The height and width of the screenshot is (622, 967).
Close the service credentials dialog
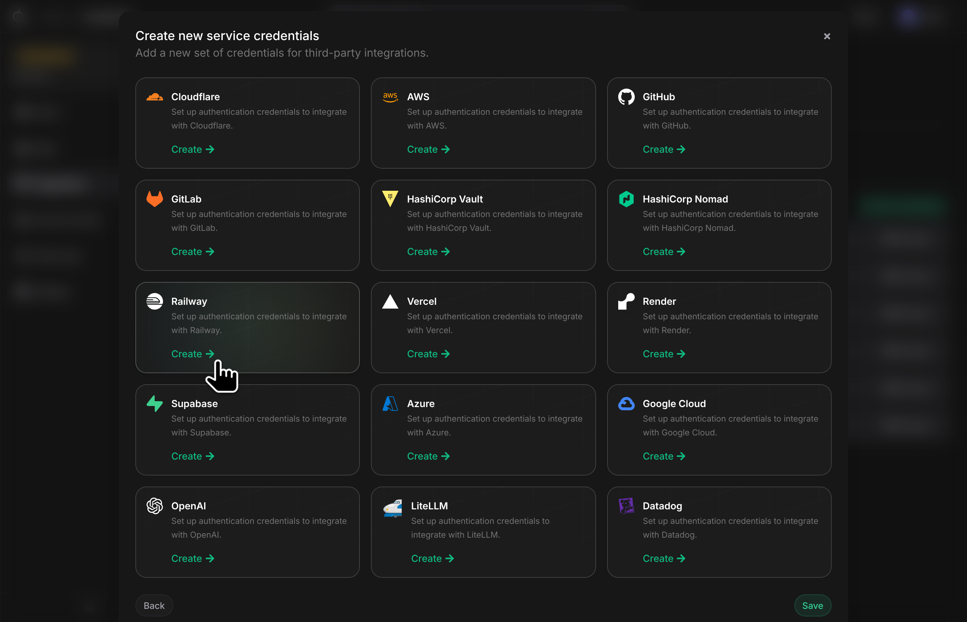pyautogui.click(x=827, y=36)
